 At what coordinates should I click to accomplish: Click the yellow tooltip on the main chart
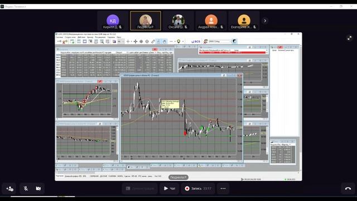pos(170,104)
